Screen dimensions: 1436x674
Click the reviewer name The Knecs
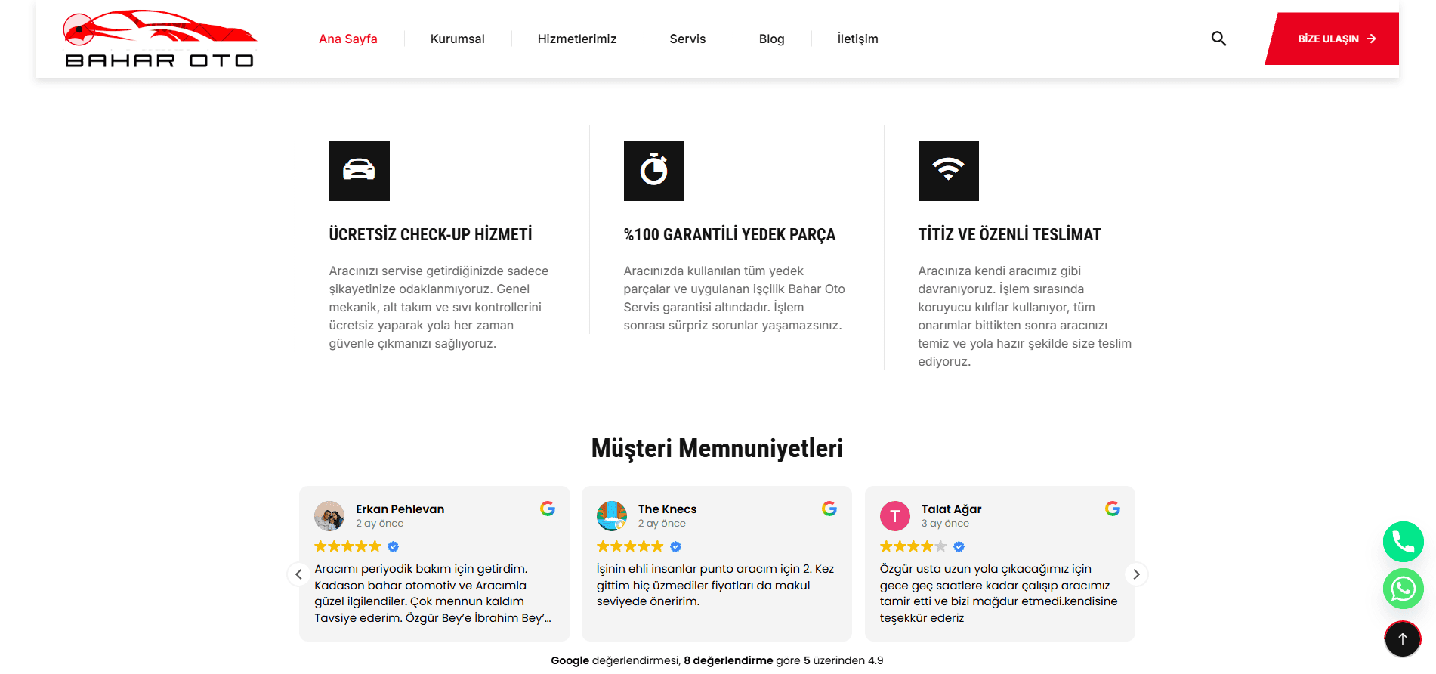[x=668, y=509]
